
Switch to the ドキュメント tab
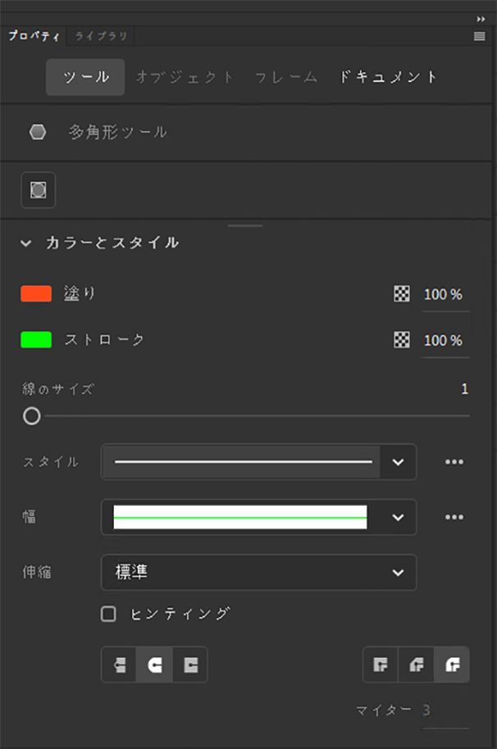pyautogui.click(x=388, y=76)
